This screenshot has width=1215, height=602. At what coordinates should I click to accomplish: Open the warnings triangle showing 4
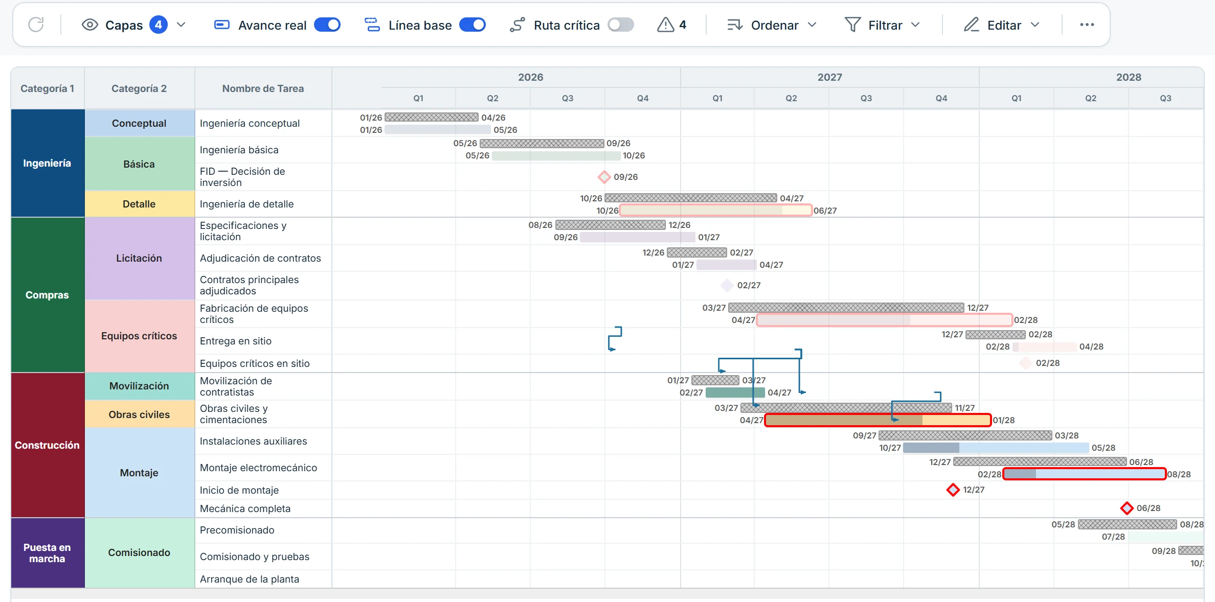click(x=665, y=25)
